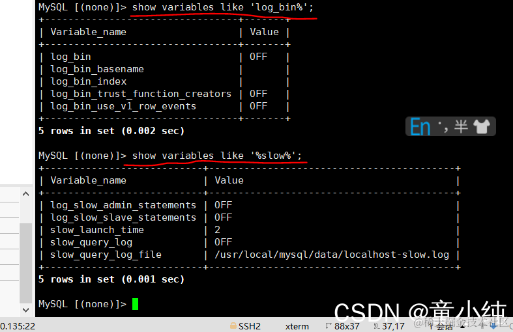Click the 'slow_query_log_file' variable name

coord(106,255)
